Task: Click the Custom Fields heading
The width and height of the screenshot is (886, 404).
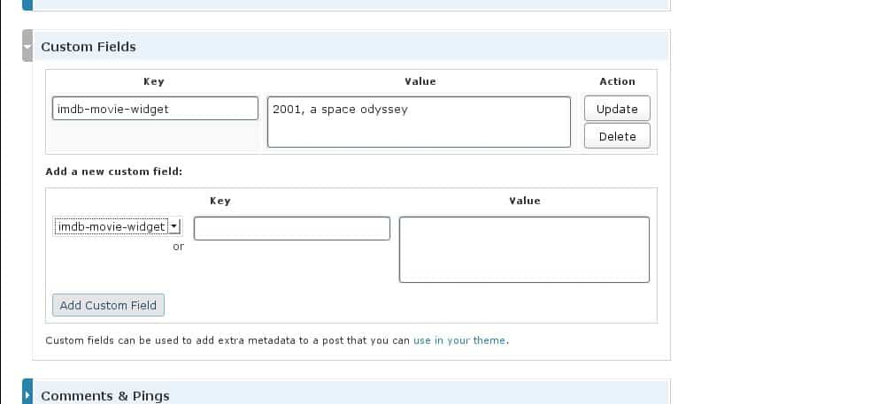Action: tap(89, 47)
